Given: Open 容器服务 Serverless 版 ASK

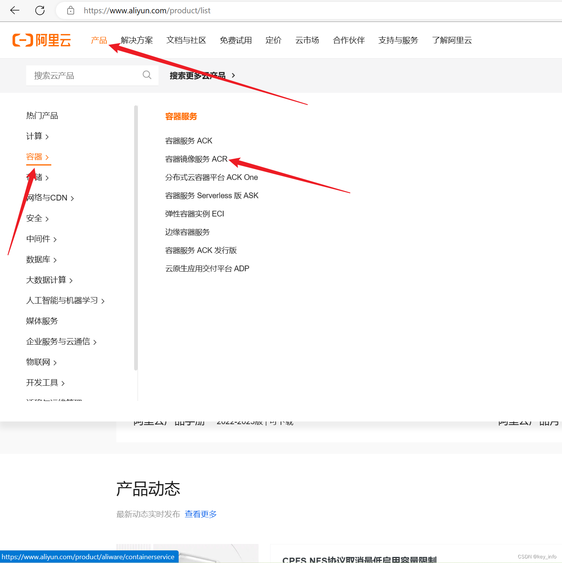Looking at the screenshot, I should [212, 196].
